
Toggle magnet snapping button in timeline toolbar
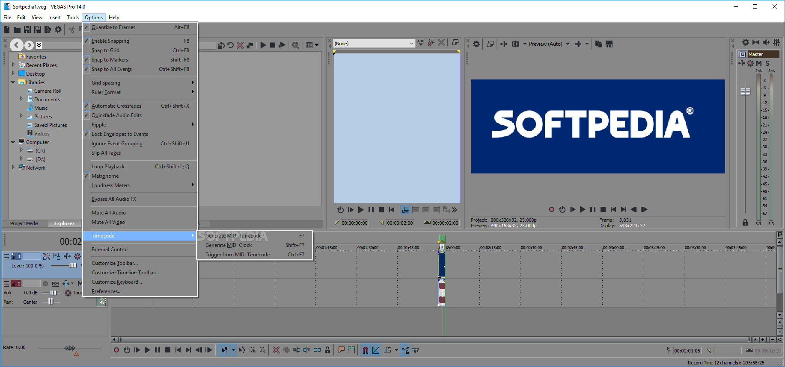(366, 350)
